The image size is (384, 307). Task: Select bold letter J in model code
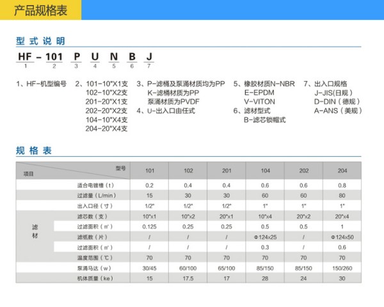point(149,57)
